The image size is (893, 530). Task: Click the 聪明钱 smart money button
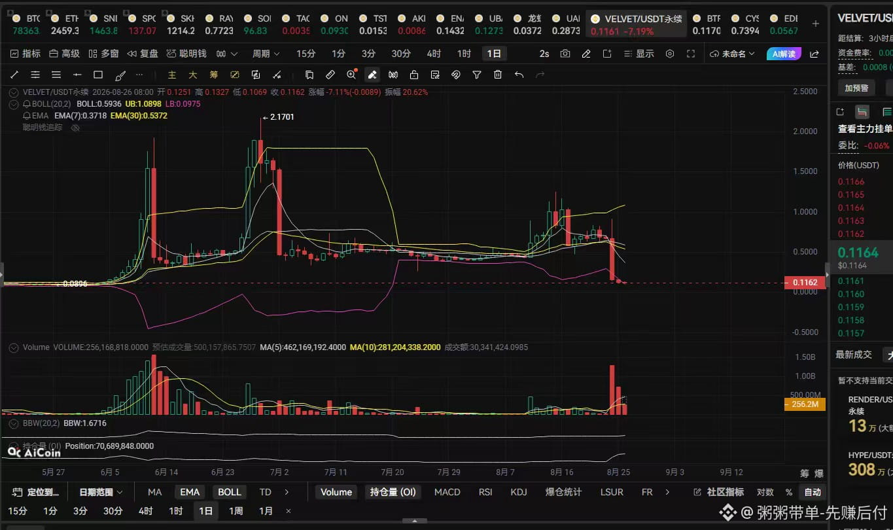186,54
